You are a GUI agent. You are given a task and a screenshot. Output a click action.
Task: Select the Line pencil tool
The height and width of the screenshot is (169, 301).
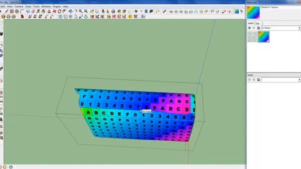click(7, 11)
